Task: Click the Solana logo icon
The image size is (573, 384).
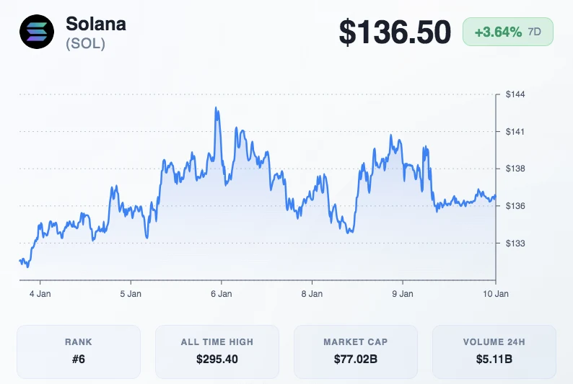Action: pyautogui.click(x=37, y=32)
